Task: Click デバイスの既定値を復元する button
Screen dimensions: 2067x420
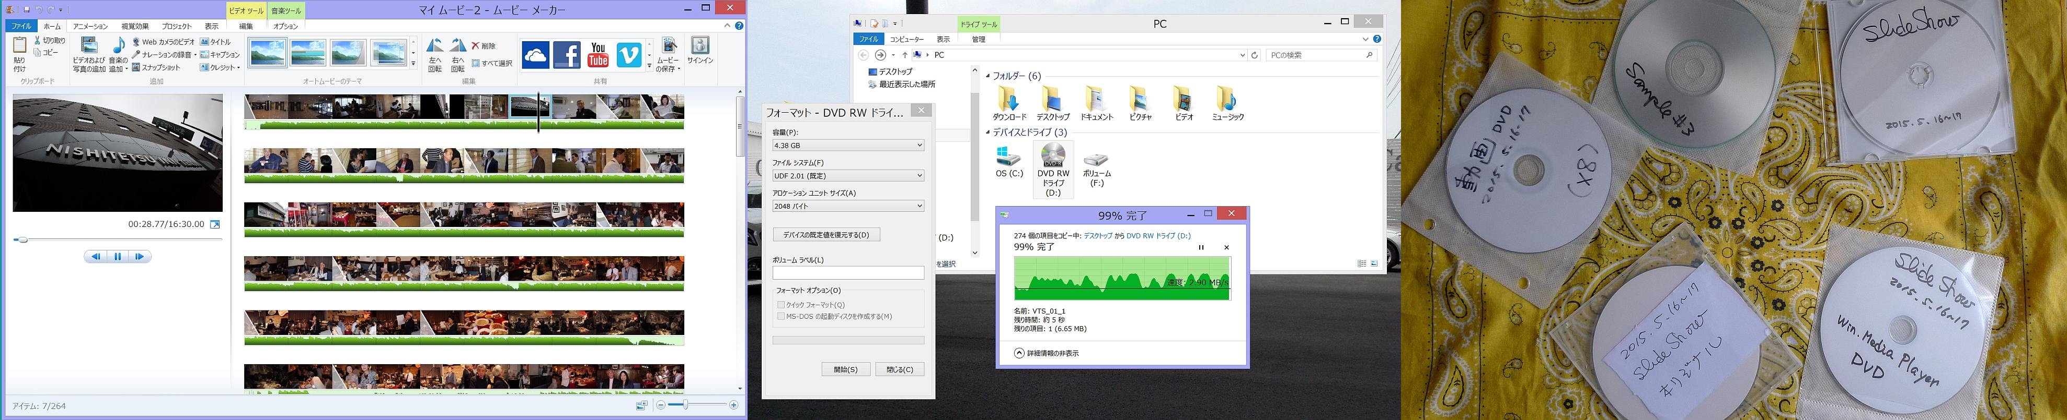Action: point(825,235)
